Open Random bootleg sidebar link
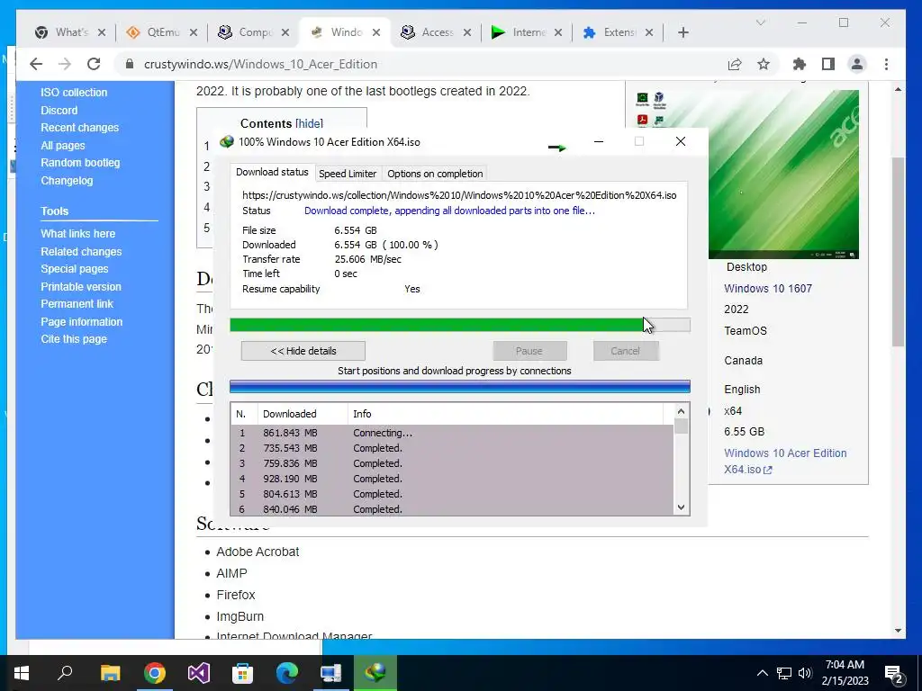 80,163
